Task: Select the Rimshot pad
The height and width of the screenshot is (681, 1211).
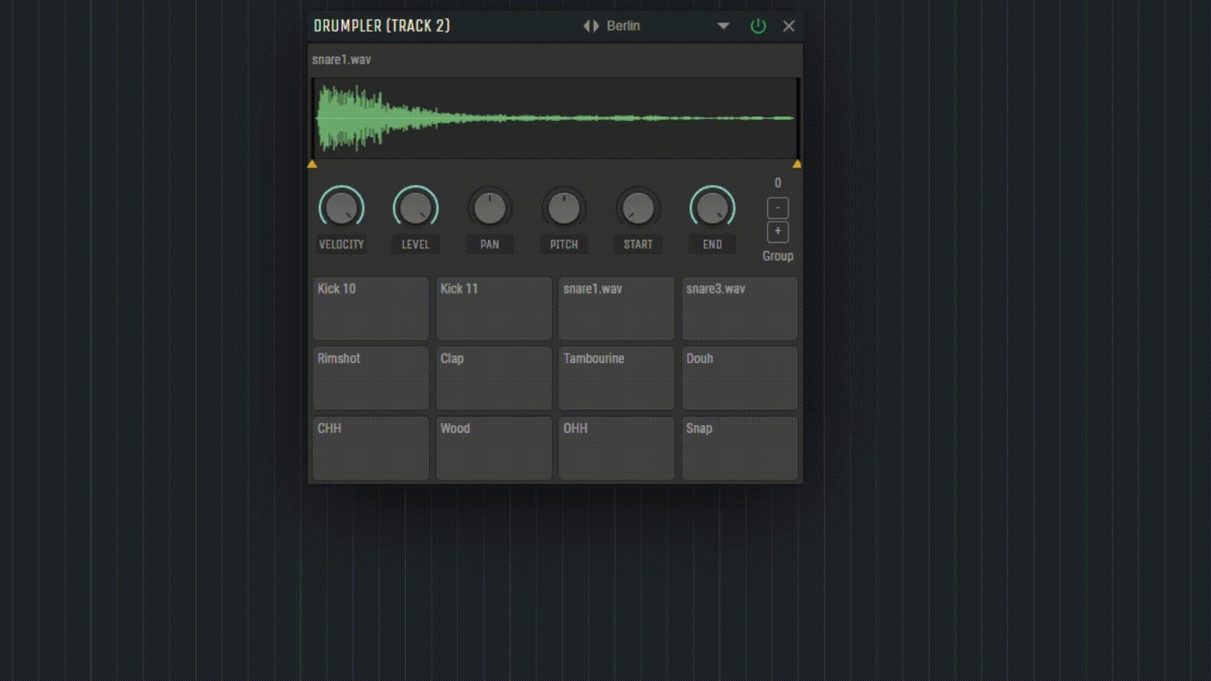Action: point(370,378)
